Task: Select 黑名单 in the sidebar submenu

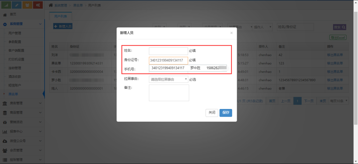Action: pos(13,94)
